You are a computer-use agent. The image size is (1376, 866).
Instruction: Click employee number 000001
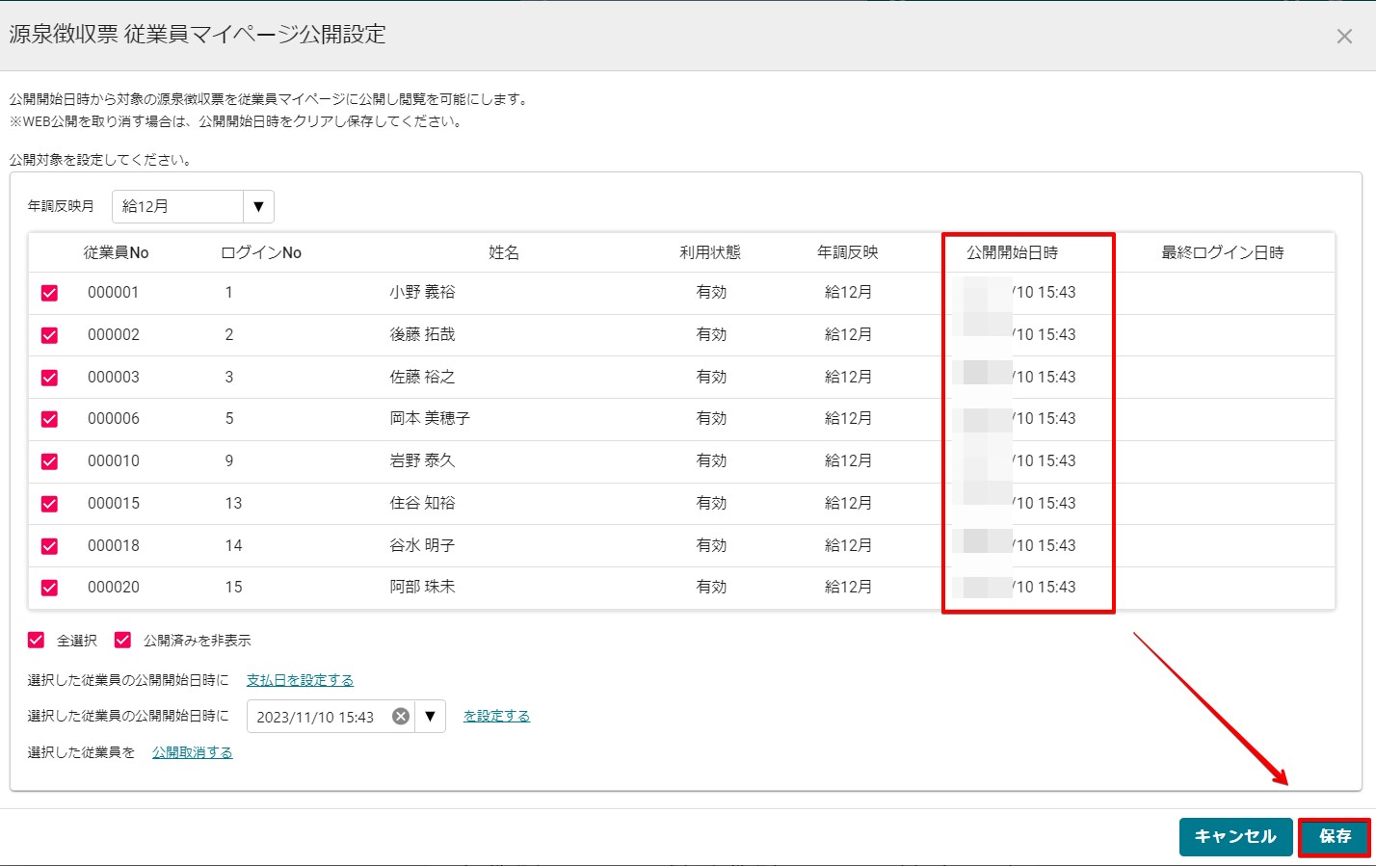pos(114,292)
